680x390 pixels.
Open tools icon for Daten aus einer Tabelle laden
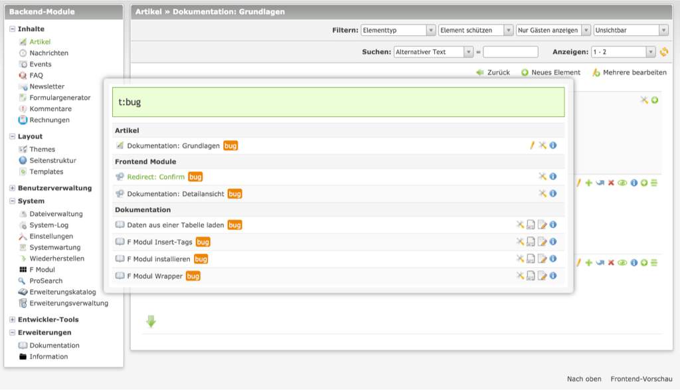pos(520,225)
